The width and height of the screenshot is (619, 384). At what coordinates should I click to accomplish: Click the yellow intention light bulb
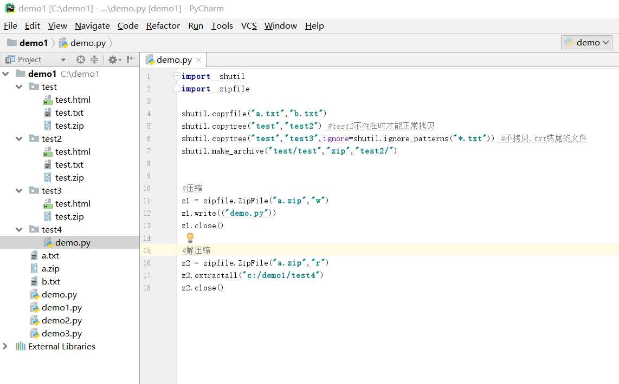190,237
